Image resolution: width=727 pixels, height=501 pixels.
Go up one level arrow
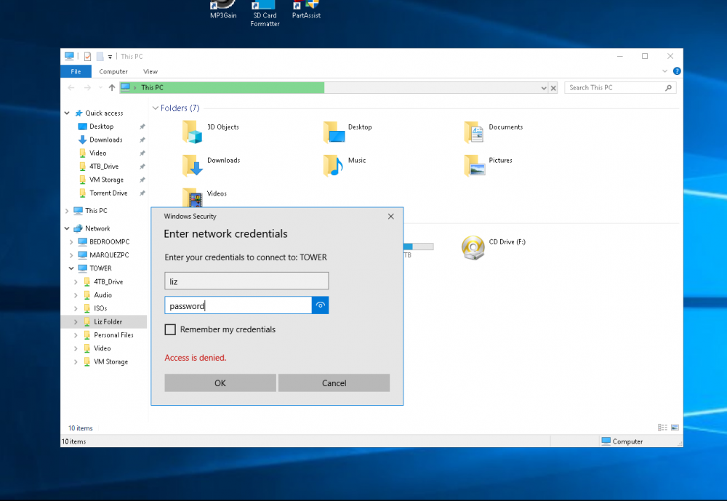112,88
